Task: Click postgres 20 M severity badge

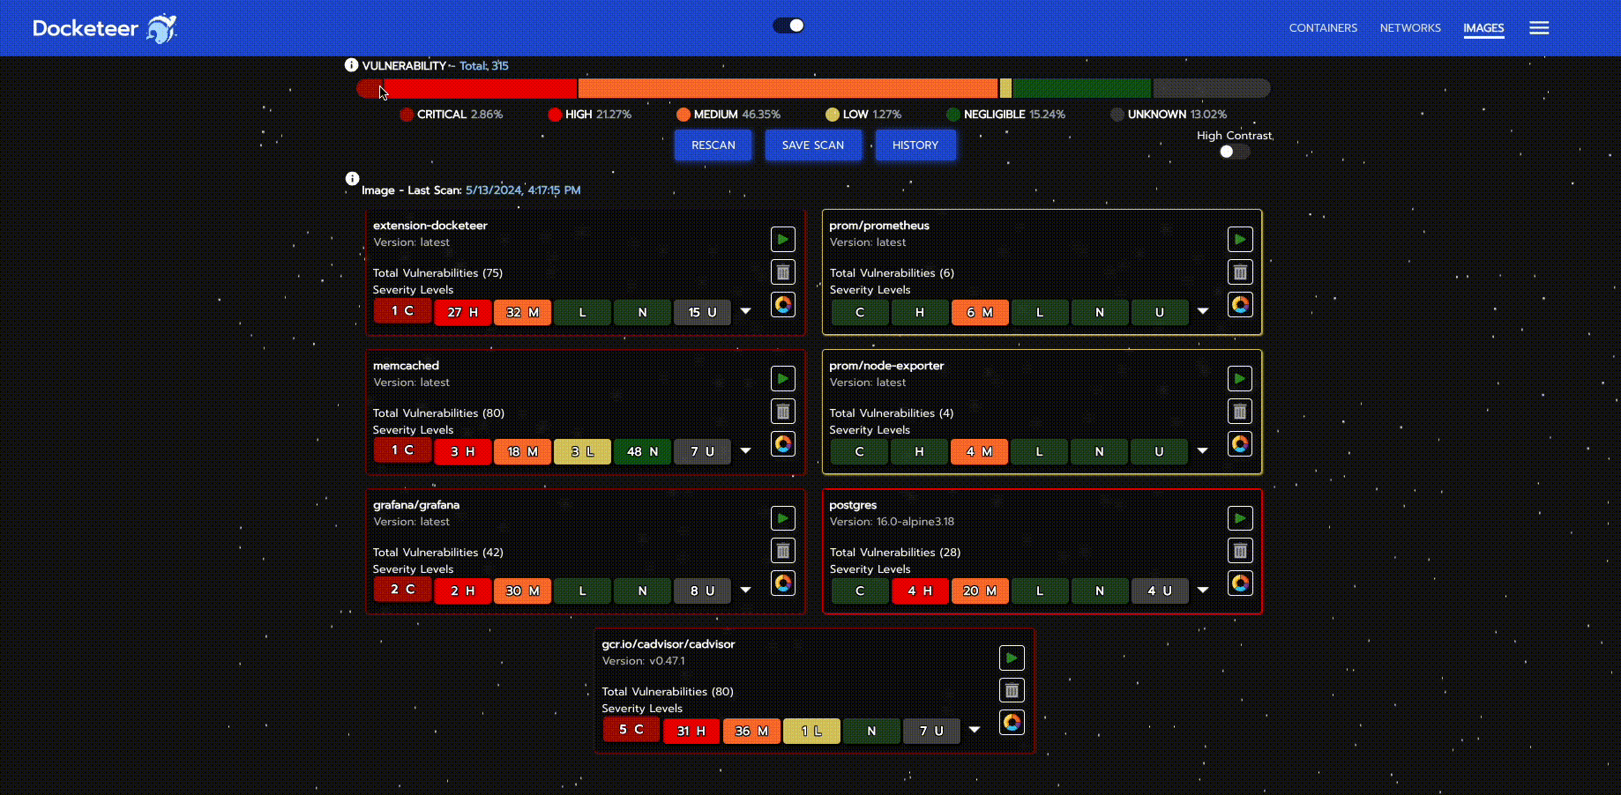Action: coord(979,591)
